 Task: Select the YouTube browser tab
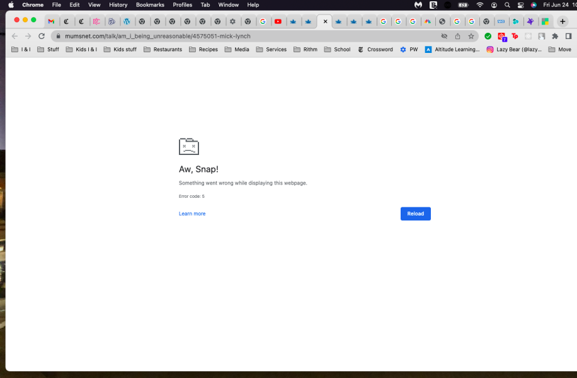pos(278,20)
